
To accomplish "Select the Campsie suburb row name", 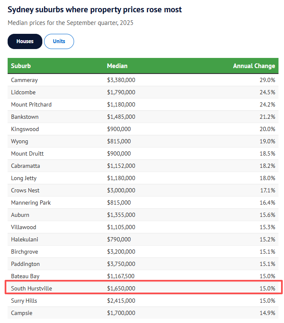I will tap(22, 313).
